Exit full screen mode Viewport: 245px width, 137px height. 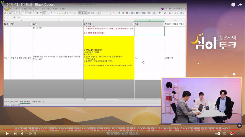click(x=239, y=134)
